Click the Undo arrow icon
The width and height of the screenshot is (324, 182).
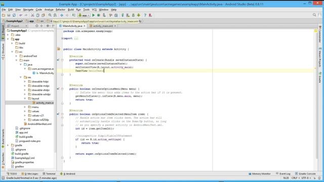21,15
